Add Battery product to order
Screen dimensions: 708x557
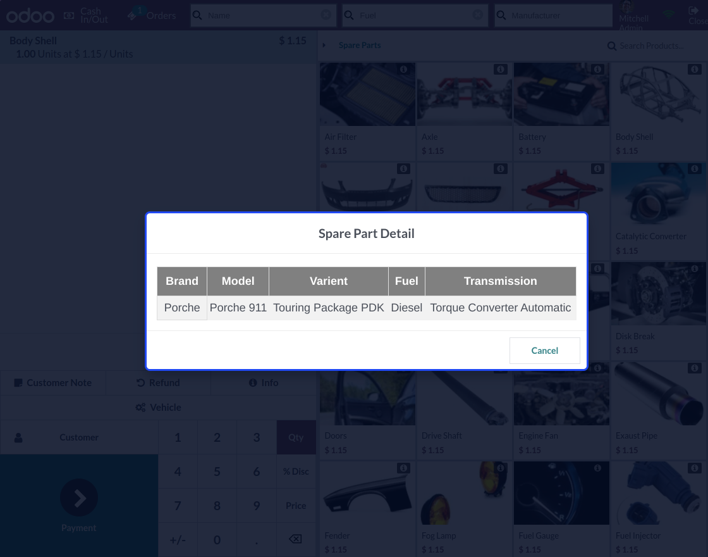click(x=561, y=111)
